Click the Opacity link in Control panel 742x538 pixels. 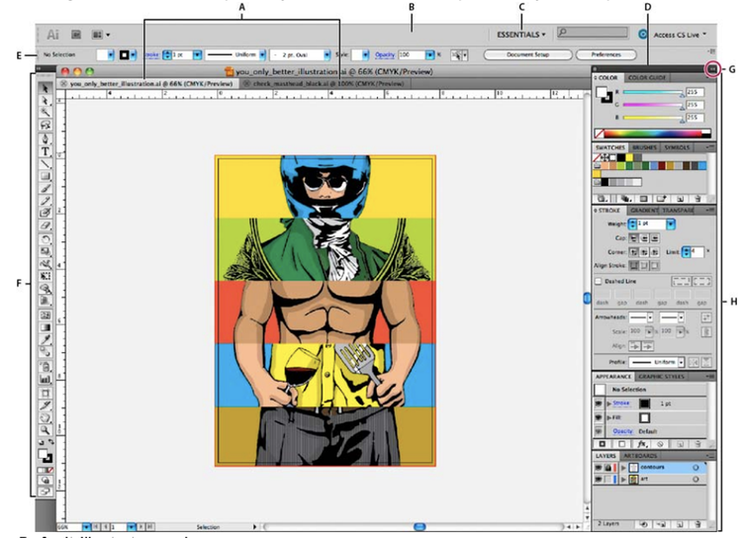coord(385,55)
